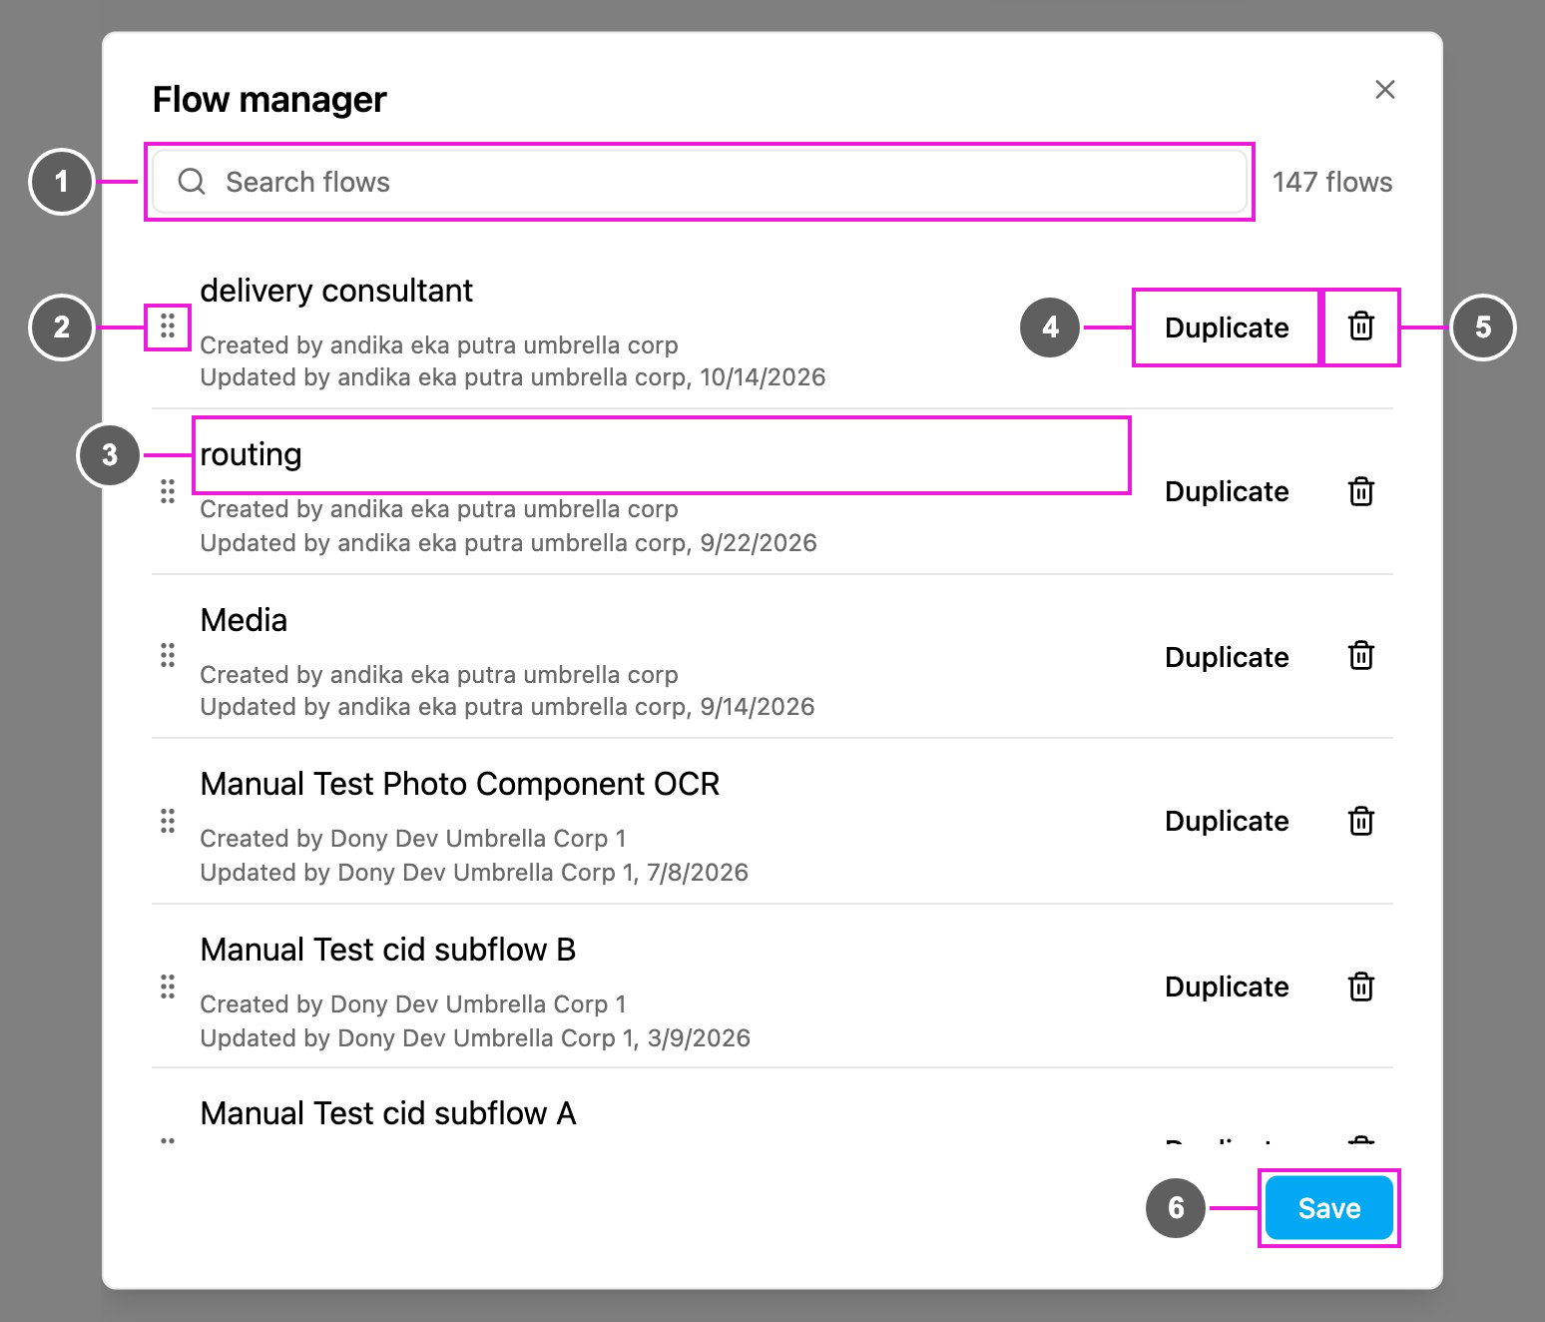The width and height of the screenshot is (1545, 1322).
Task: Duplicate the routing flow
Action: pyautogui.click(x=1227, y=491)
